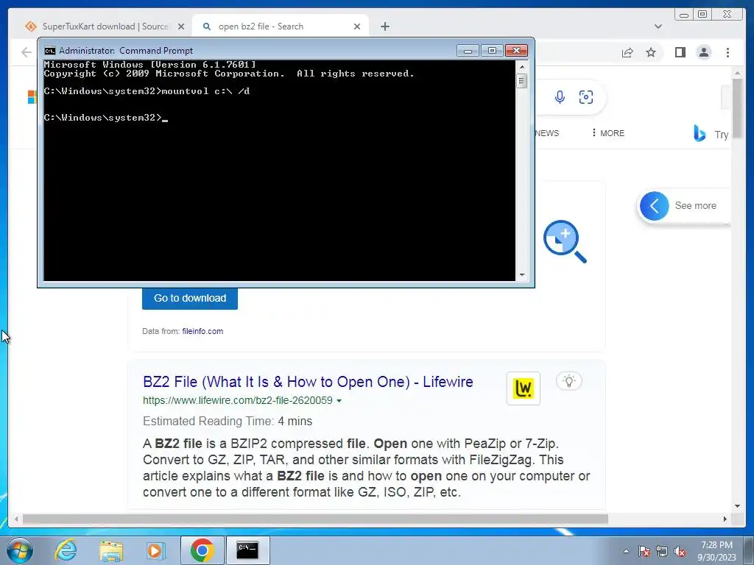This screenshot has height=565, width=754.
Task: Click the Command Prompt scroll up arrow
Action: point(522,66)
